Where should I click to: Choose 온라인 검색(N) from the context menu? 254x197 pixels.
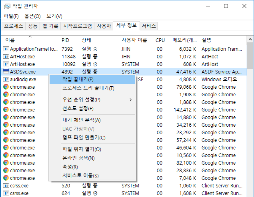pyautogui.click(x=92, y=158)
